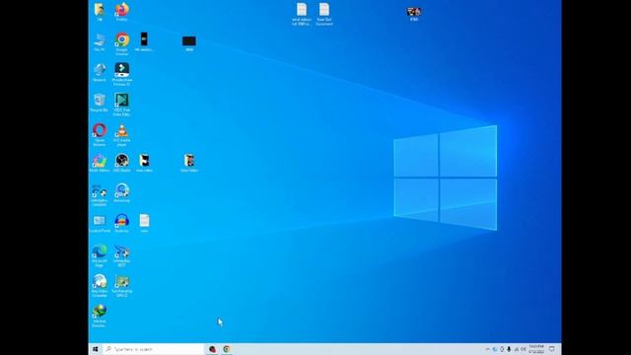Open the red app left of Chrome on taskbar
The height and width of the screenshot is (355, 631).
pos(212,349)
